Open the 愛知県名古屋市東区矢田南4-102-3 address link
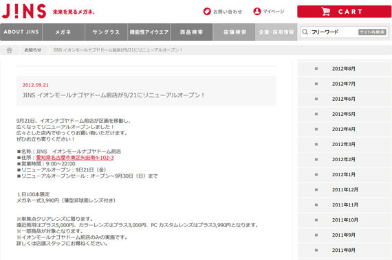The height and width of the screenshot is (260, 392). [x=75, y=158]
